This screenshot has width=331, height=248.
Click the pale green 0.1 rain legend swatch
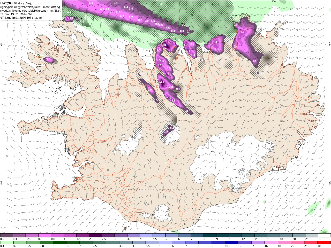tap(7, 243)
